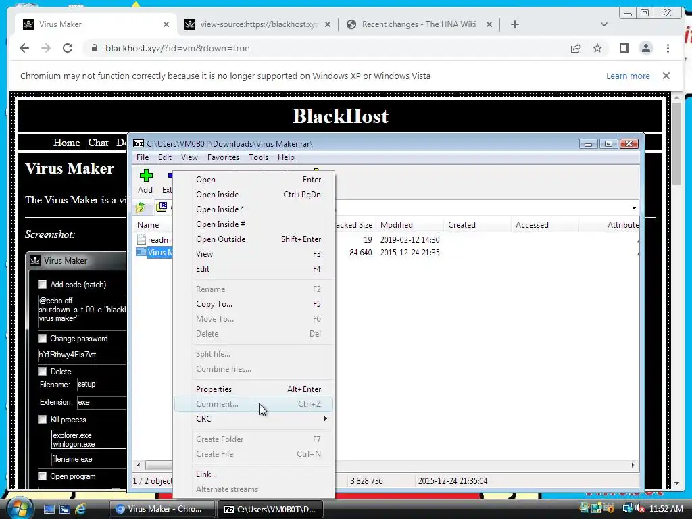Click the Up one level folder icon
The width and height of the screenshot is (692, 519).
[141, 207]
